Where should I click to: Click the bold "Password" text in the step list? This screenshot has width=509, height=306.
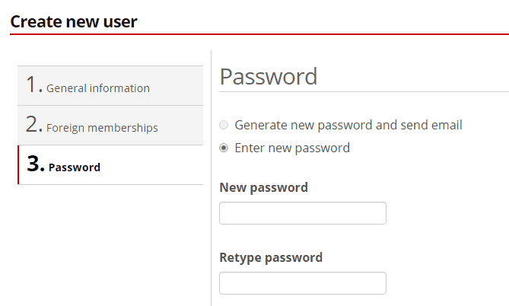[75, 167]
